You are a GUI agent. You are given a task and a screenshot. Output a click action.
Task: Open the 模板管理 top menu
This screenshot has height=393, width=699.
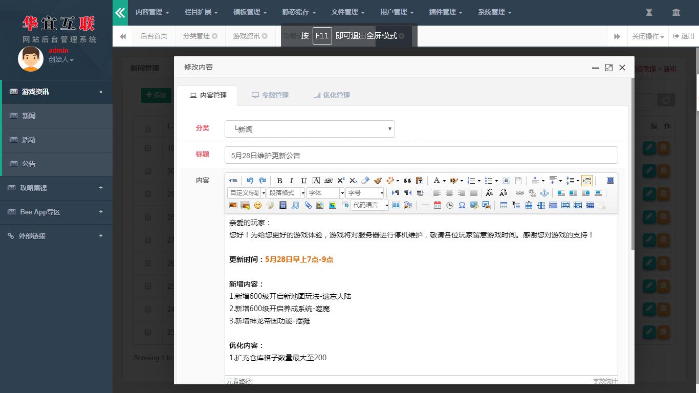pos(250,12)
